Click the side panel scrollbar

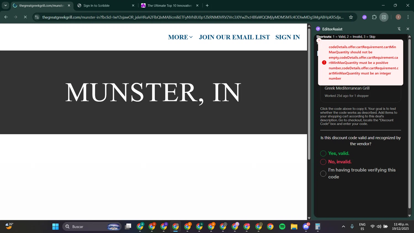coord(410,124)
